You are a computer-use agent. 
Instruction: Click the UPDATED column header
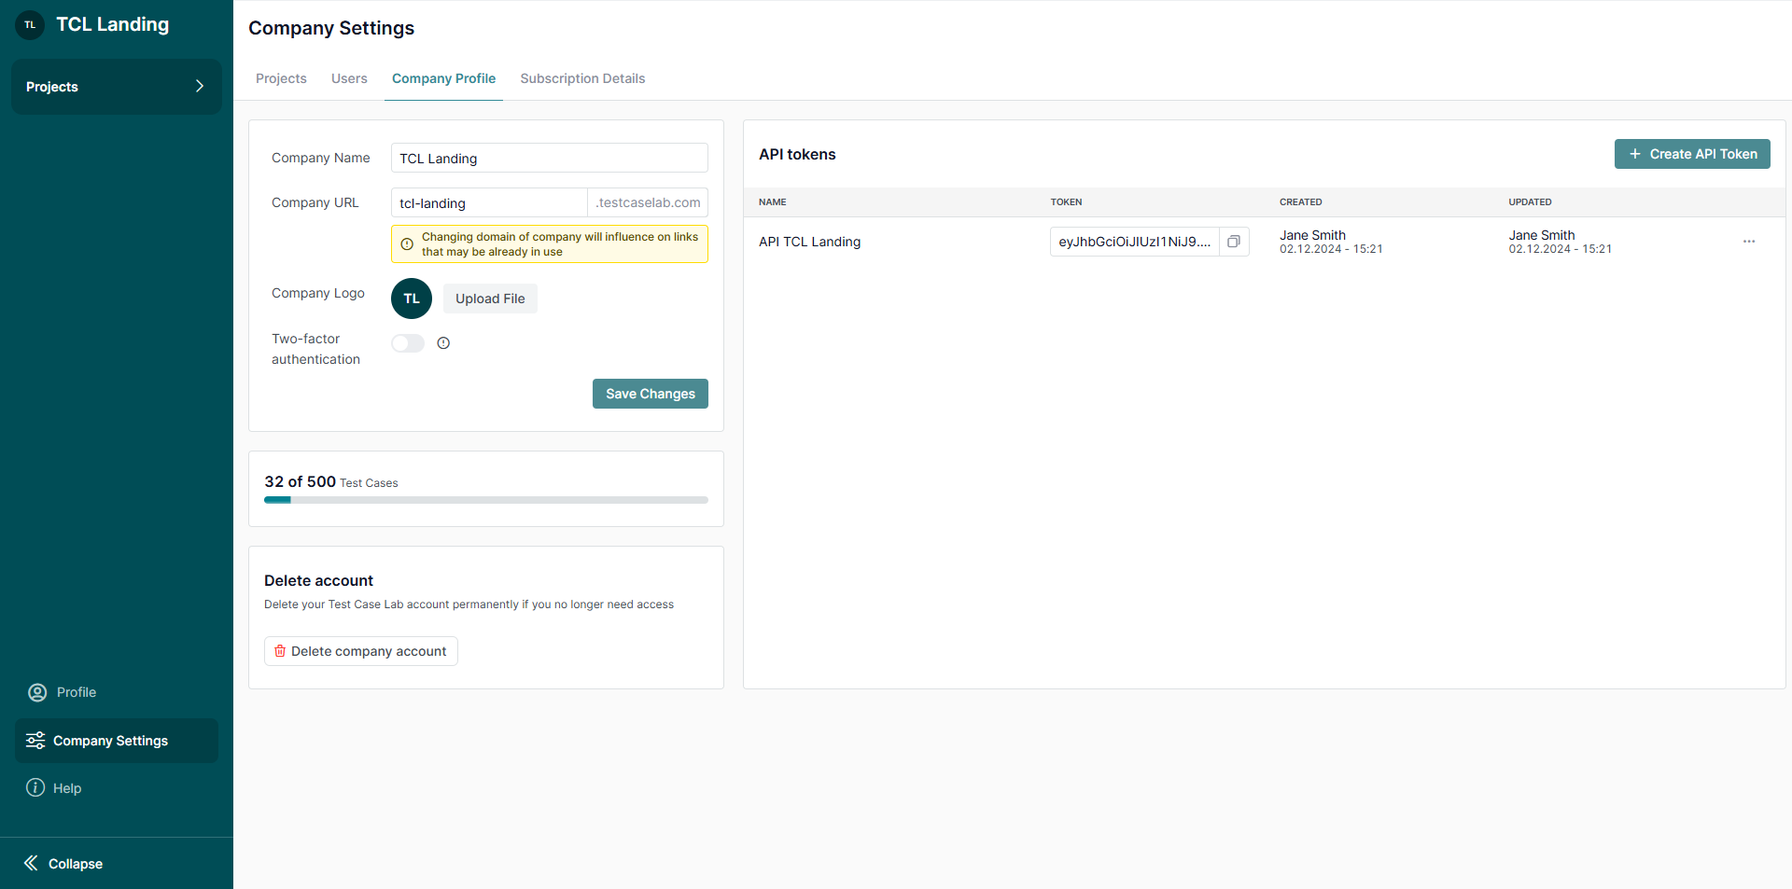point(1531,201)
